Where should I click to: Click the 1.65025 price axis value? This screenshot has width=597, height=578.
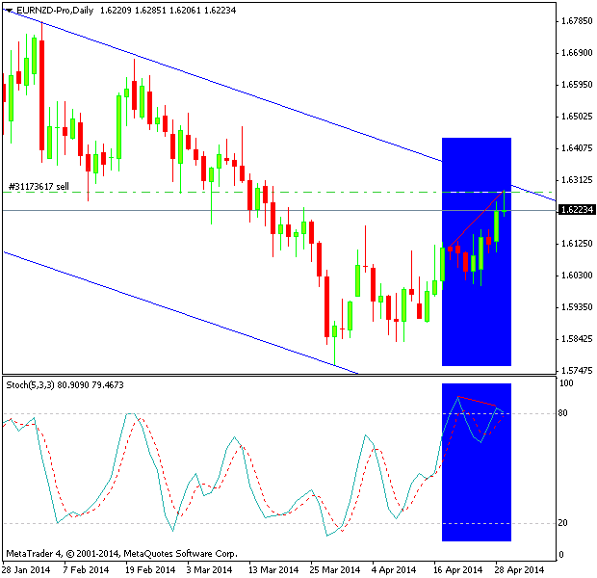point(577,117)
